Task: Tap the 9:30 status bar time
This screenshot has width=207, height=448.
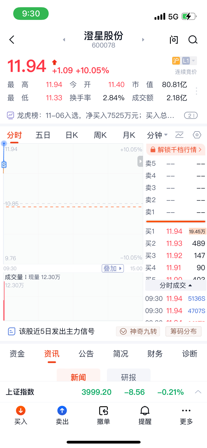Action: pos(31,13)
